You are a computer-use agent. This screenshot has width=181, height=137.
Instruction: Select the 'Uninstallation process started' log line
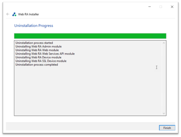[x=34, y=43]
